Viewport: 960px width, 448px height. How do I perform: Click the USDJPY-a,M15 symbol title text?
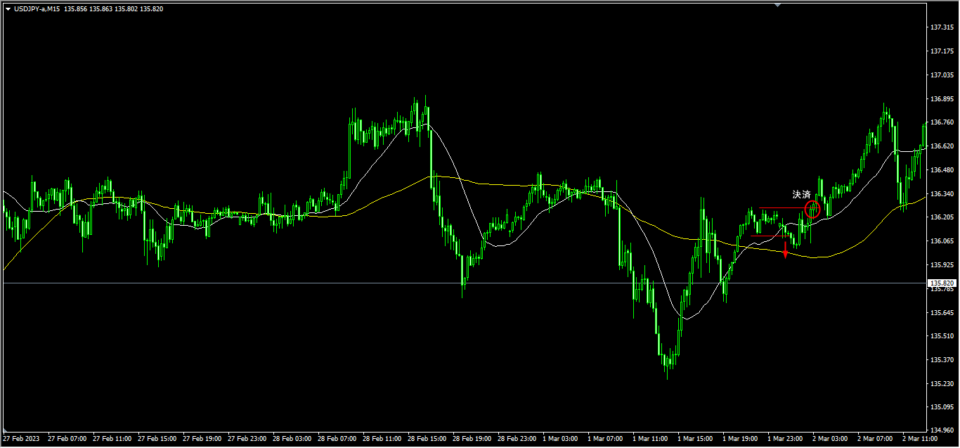pyautogui.click(x=37, y=9)
